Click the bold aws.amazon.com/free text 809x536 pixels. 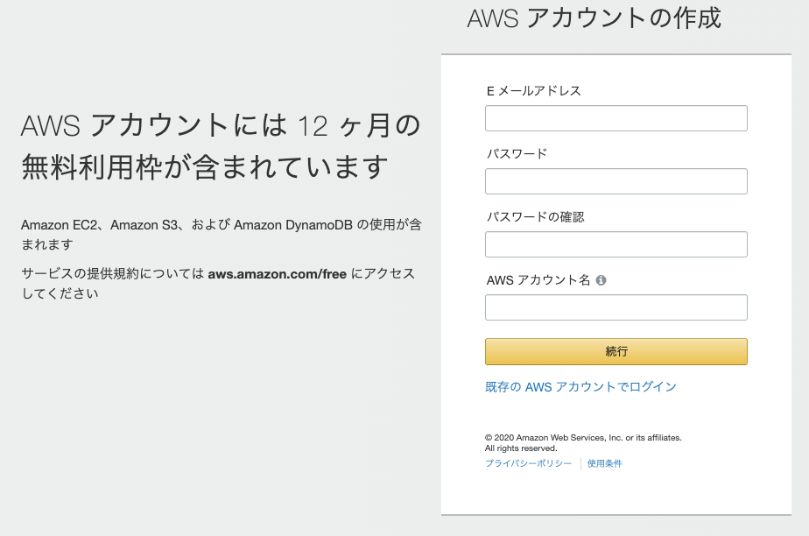277,274
